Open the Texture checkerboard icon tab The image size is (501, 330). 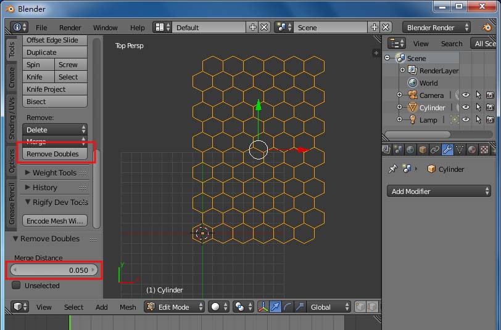(x=484, y=150)
